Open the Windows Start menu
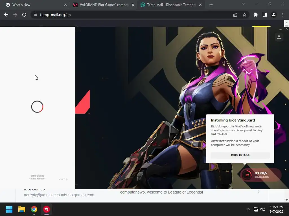Image resolution: width=289 pixels, height=216 pixels. (x=9, y=209)
